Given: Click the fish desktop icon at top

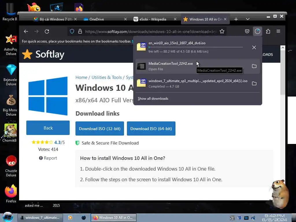Looking at the screenshot, I should 34,7.
